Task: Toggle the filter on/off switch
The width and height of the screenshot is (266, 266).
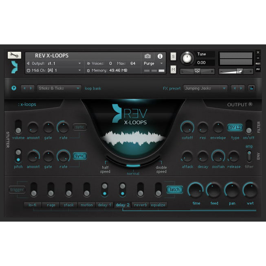Action: tap(249, 127)
